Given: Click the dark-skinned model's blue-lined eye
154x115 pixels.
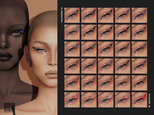Looking at the screenshot, I should (18, 33).
